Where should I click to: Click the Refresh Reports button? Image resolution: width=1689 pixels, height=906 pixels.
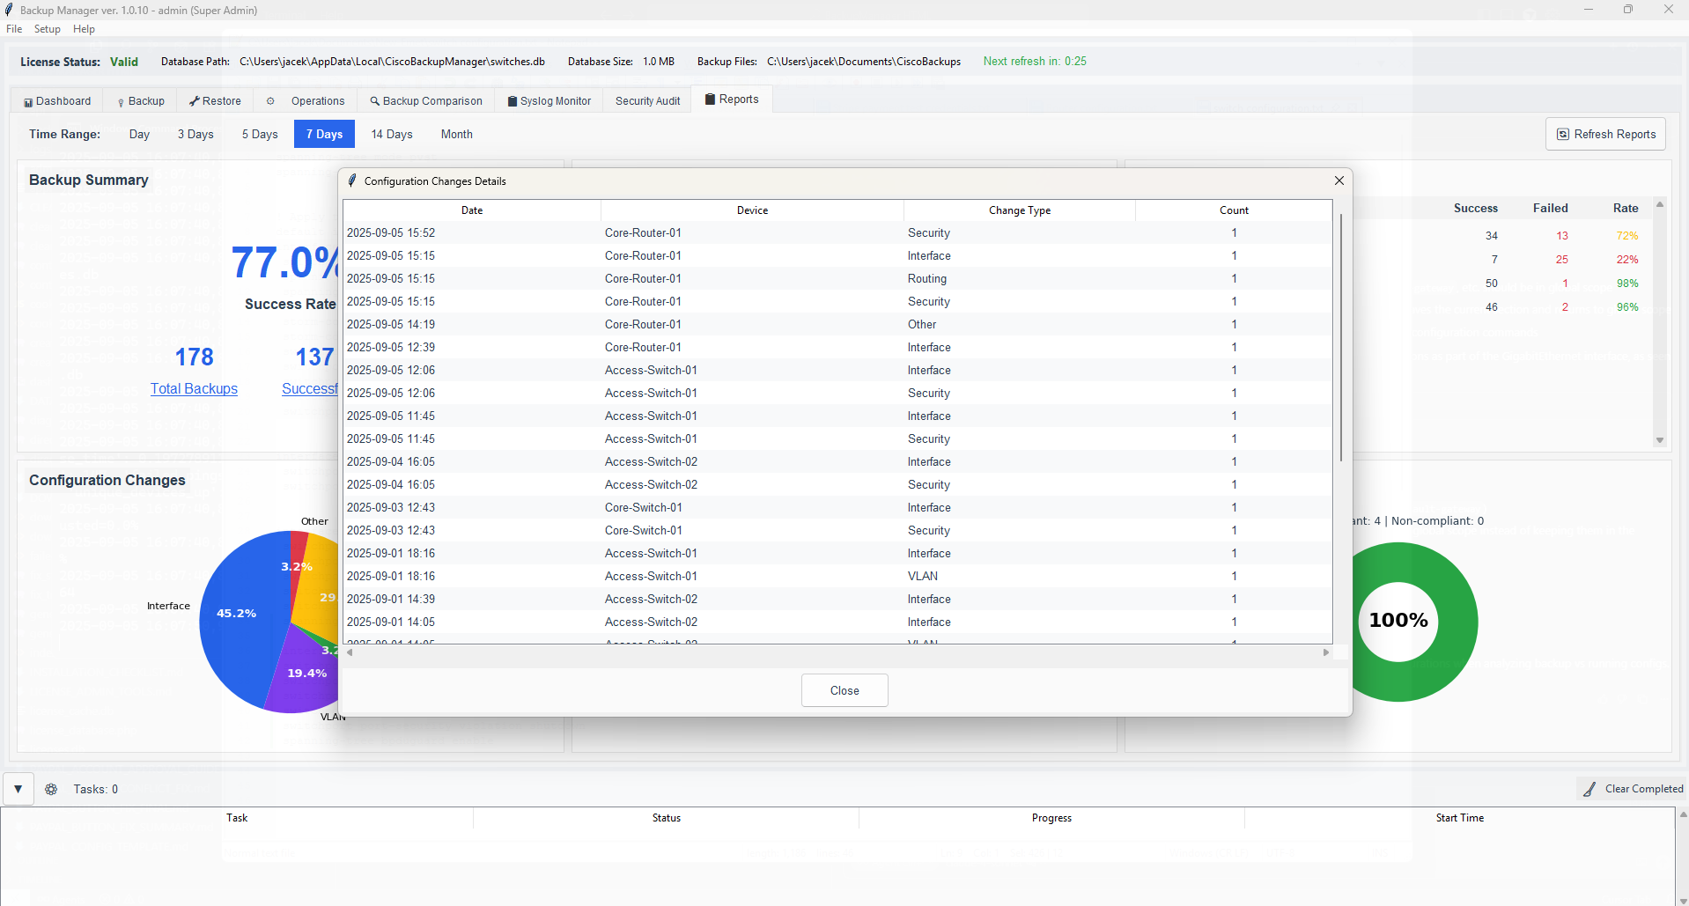coord(1605,134)
